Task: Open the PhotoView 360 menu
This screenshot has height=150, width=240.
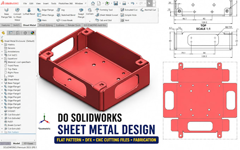Action: (x=66, y=4)
